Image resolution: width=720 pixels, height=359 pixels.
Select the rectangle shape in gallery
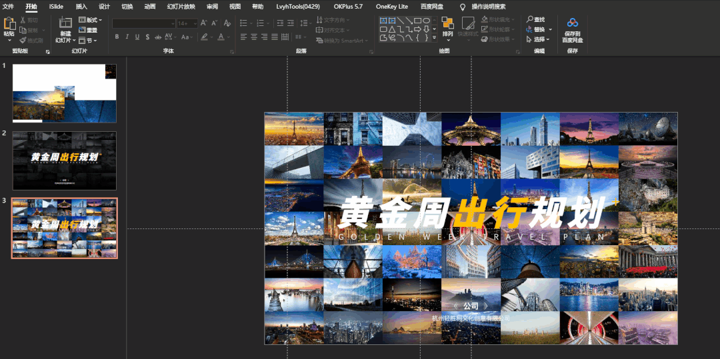tap(418, 21)
